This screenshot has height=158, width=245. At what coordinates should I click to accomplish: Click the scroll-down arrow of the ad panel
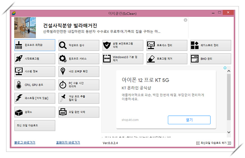pos(229,132)
